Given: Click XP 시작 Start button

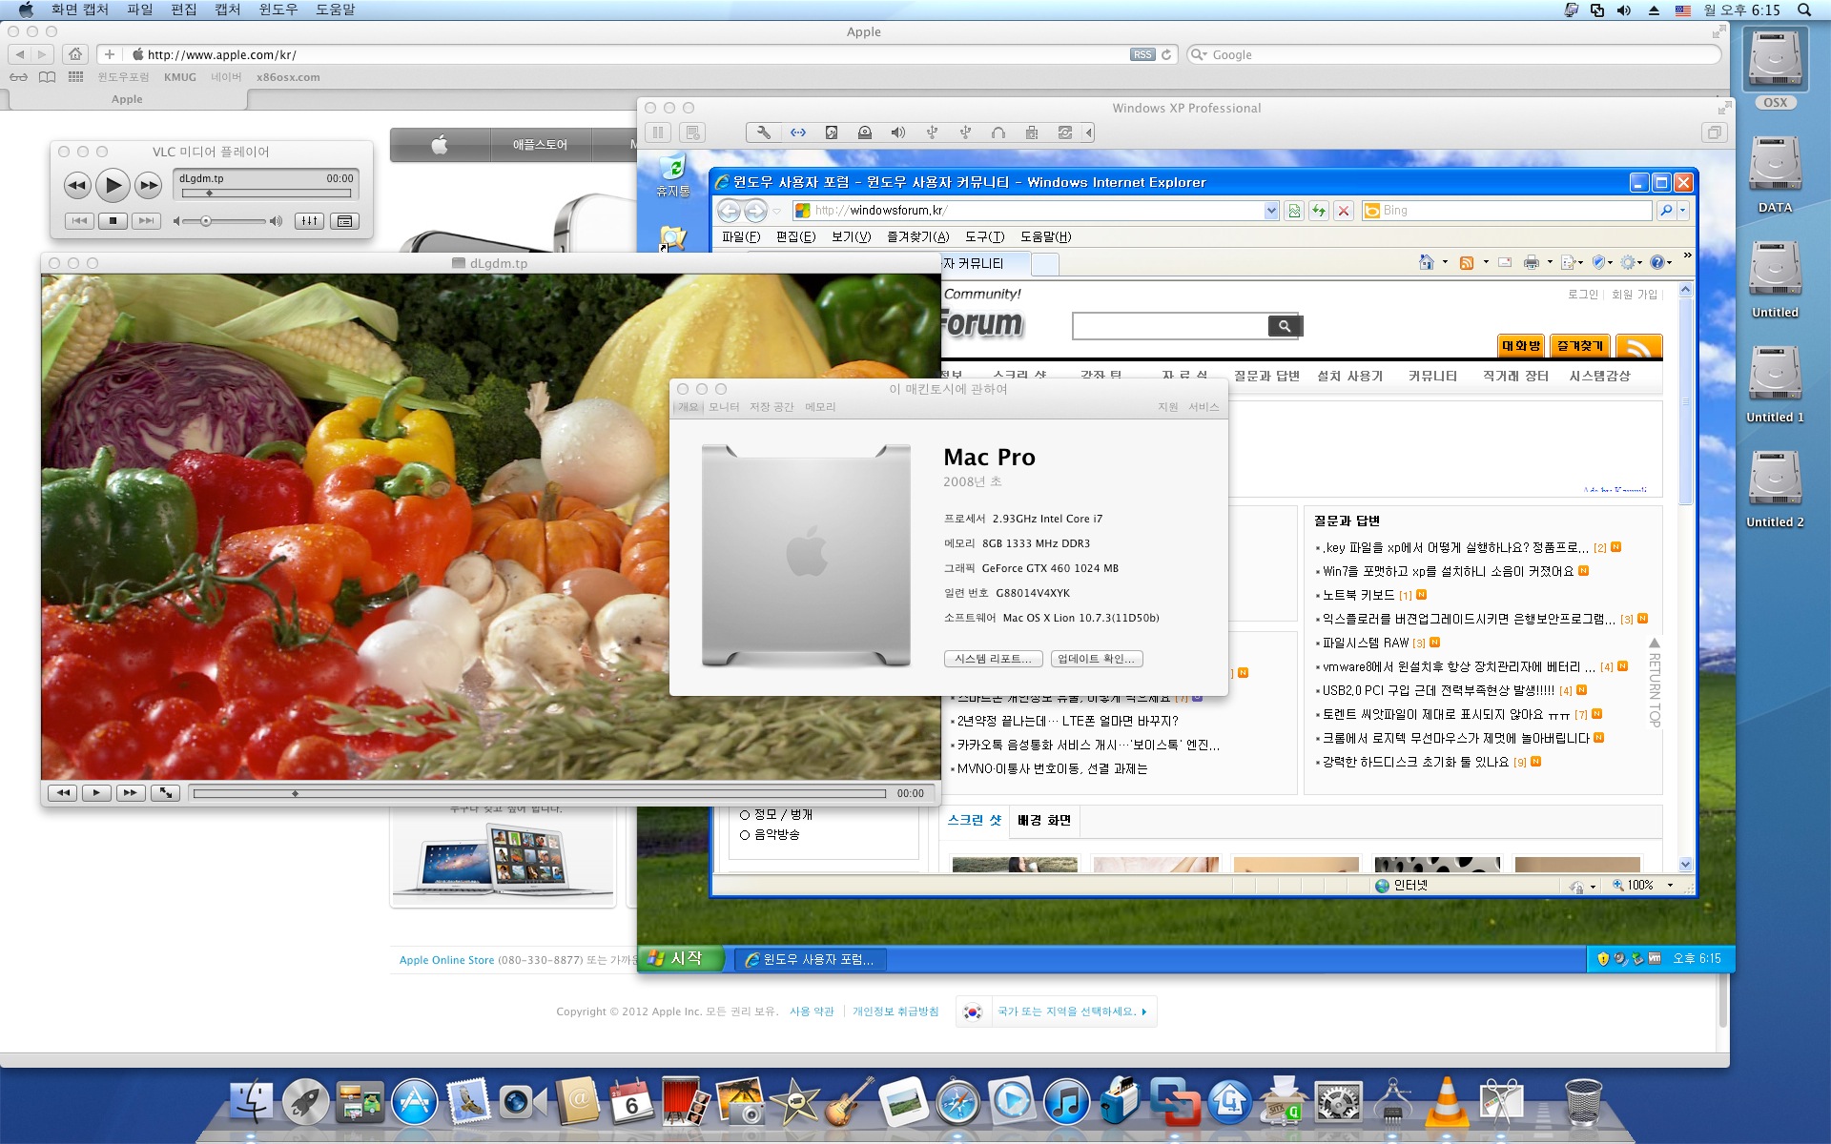Looking at the screenshot, I should coord(681,958).
